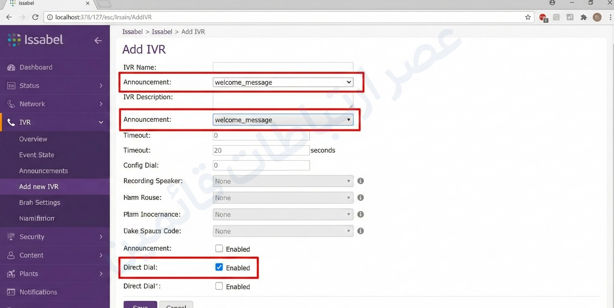Click the Content person icon
614x308 pixels.
[11, 255]
